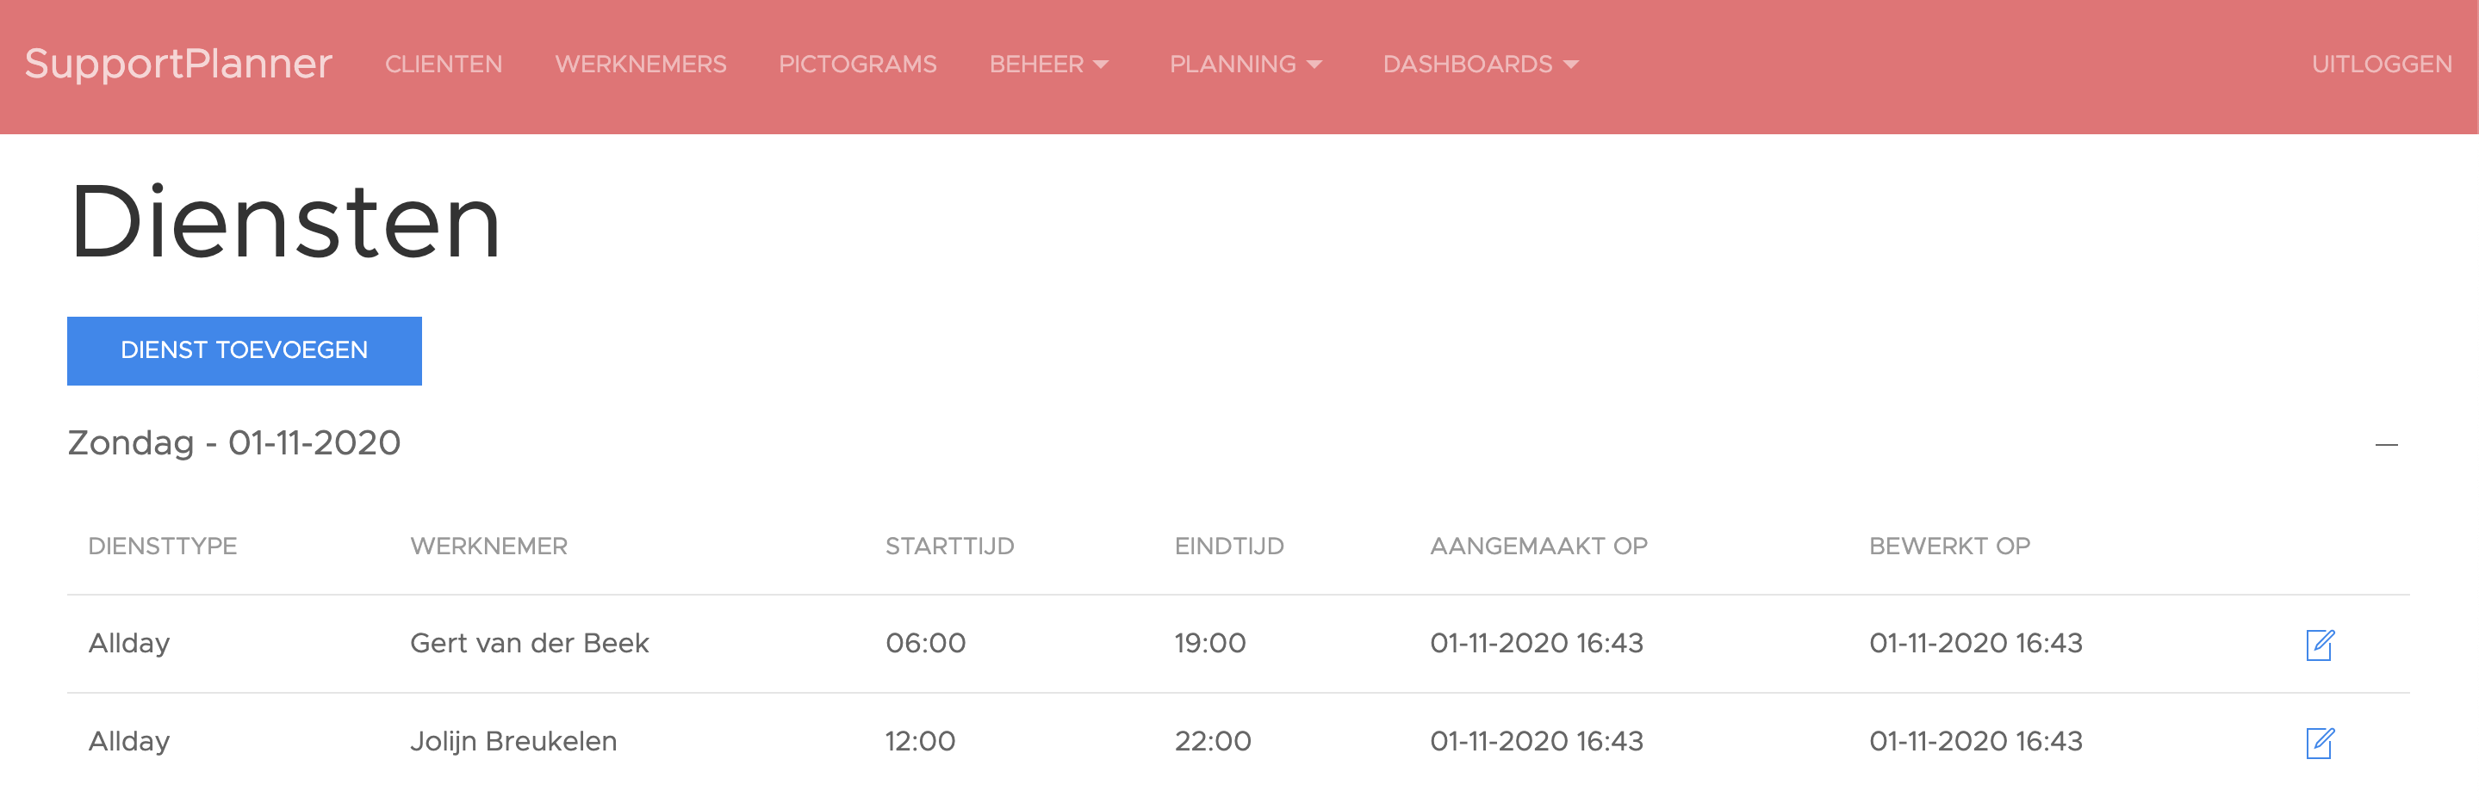Log out via Uitloggen link
Viewport: 2479px width, 809px height.
pyautogui.click(x=2381, y=65)
